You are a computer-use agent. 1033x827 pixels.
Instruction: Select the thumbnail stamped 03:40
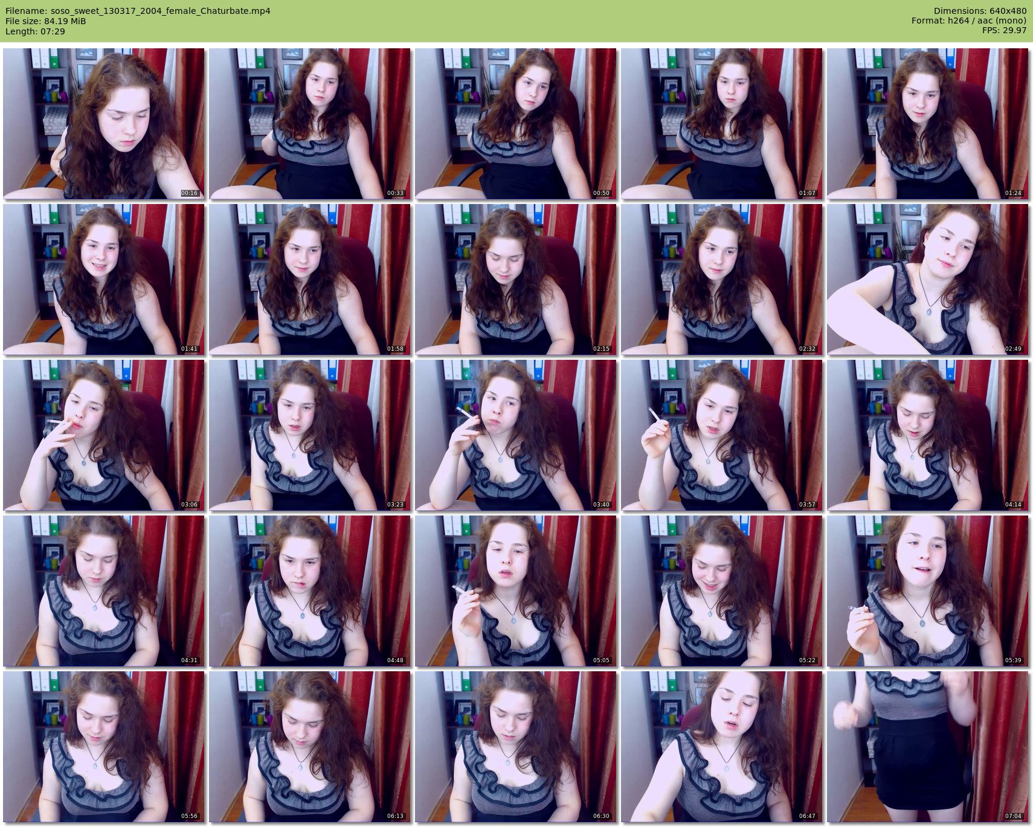515,435
